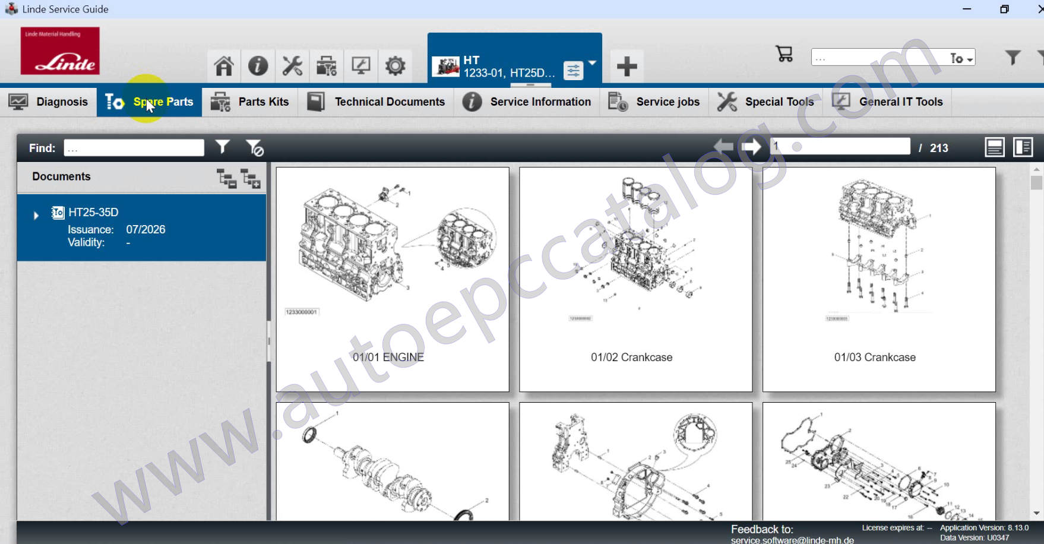Open Technical Documents tab
This screenshot has height=544, width=1044.
[x=376, y=102]
